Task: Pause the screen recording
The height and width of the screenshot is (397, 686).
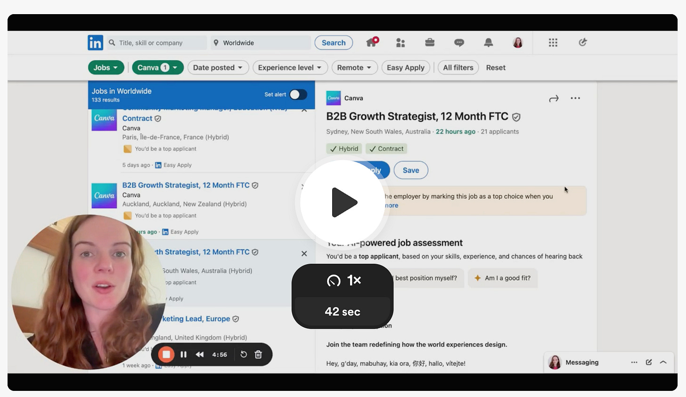Action: [x=184, y=355]
